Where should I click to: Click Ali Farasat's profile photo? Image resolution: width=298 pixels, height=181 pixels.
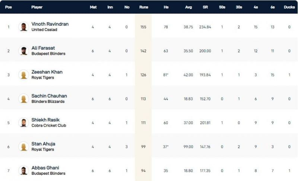23,51
